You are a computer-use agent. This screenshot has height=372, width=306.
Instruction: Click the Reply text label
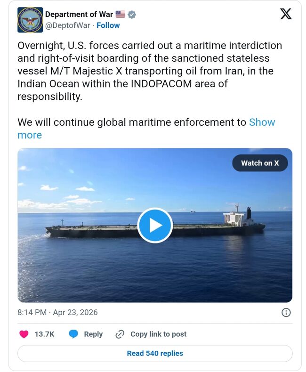[x=93, y=334]
